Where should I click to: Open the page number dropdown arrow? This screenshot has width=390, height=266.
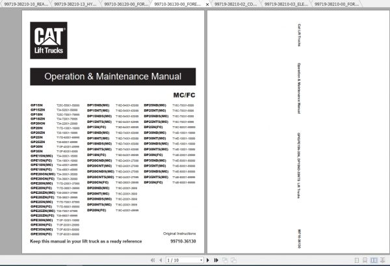tap(201, 260)
